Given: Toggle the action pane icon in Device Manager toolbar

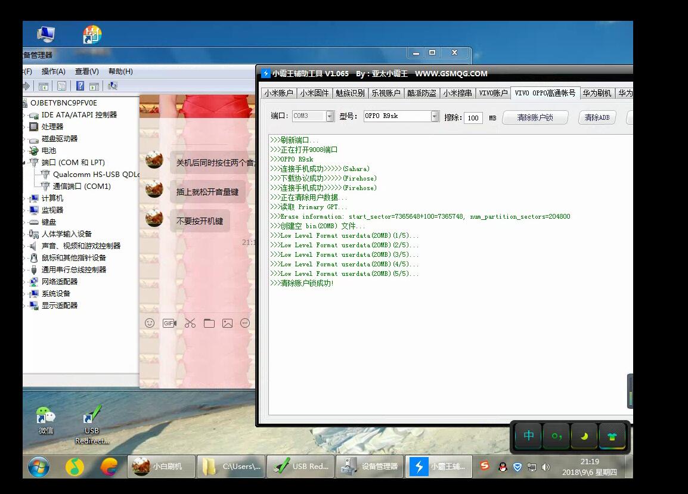Looking at the screenshot, I should (94, 86).
